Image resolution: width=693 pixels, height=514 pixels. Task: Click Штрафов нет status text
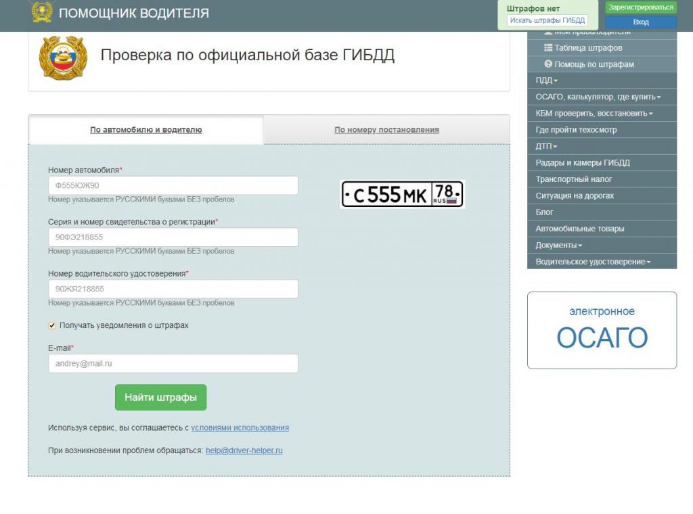pos(533,8)
